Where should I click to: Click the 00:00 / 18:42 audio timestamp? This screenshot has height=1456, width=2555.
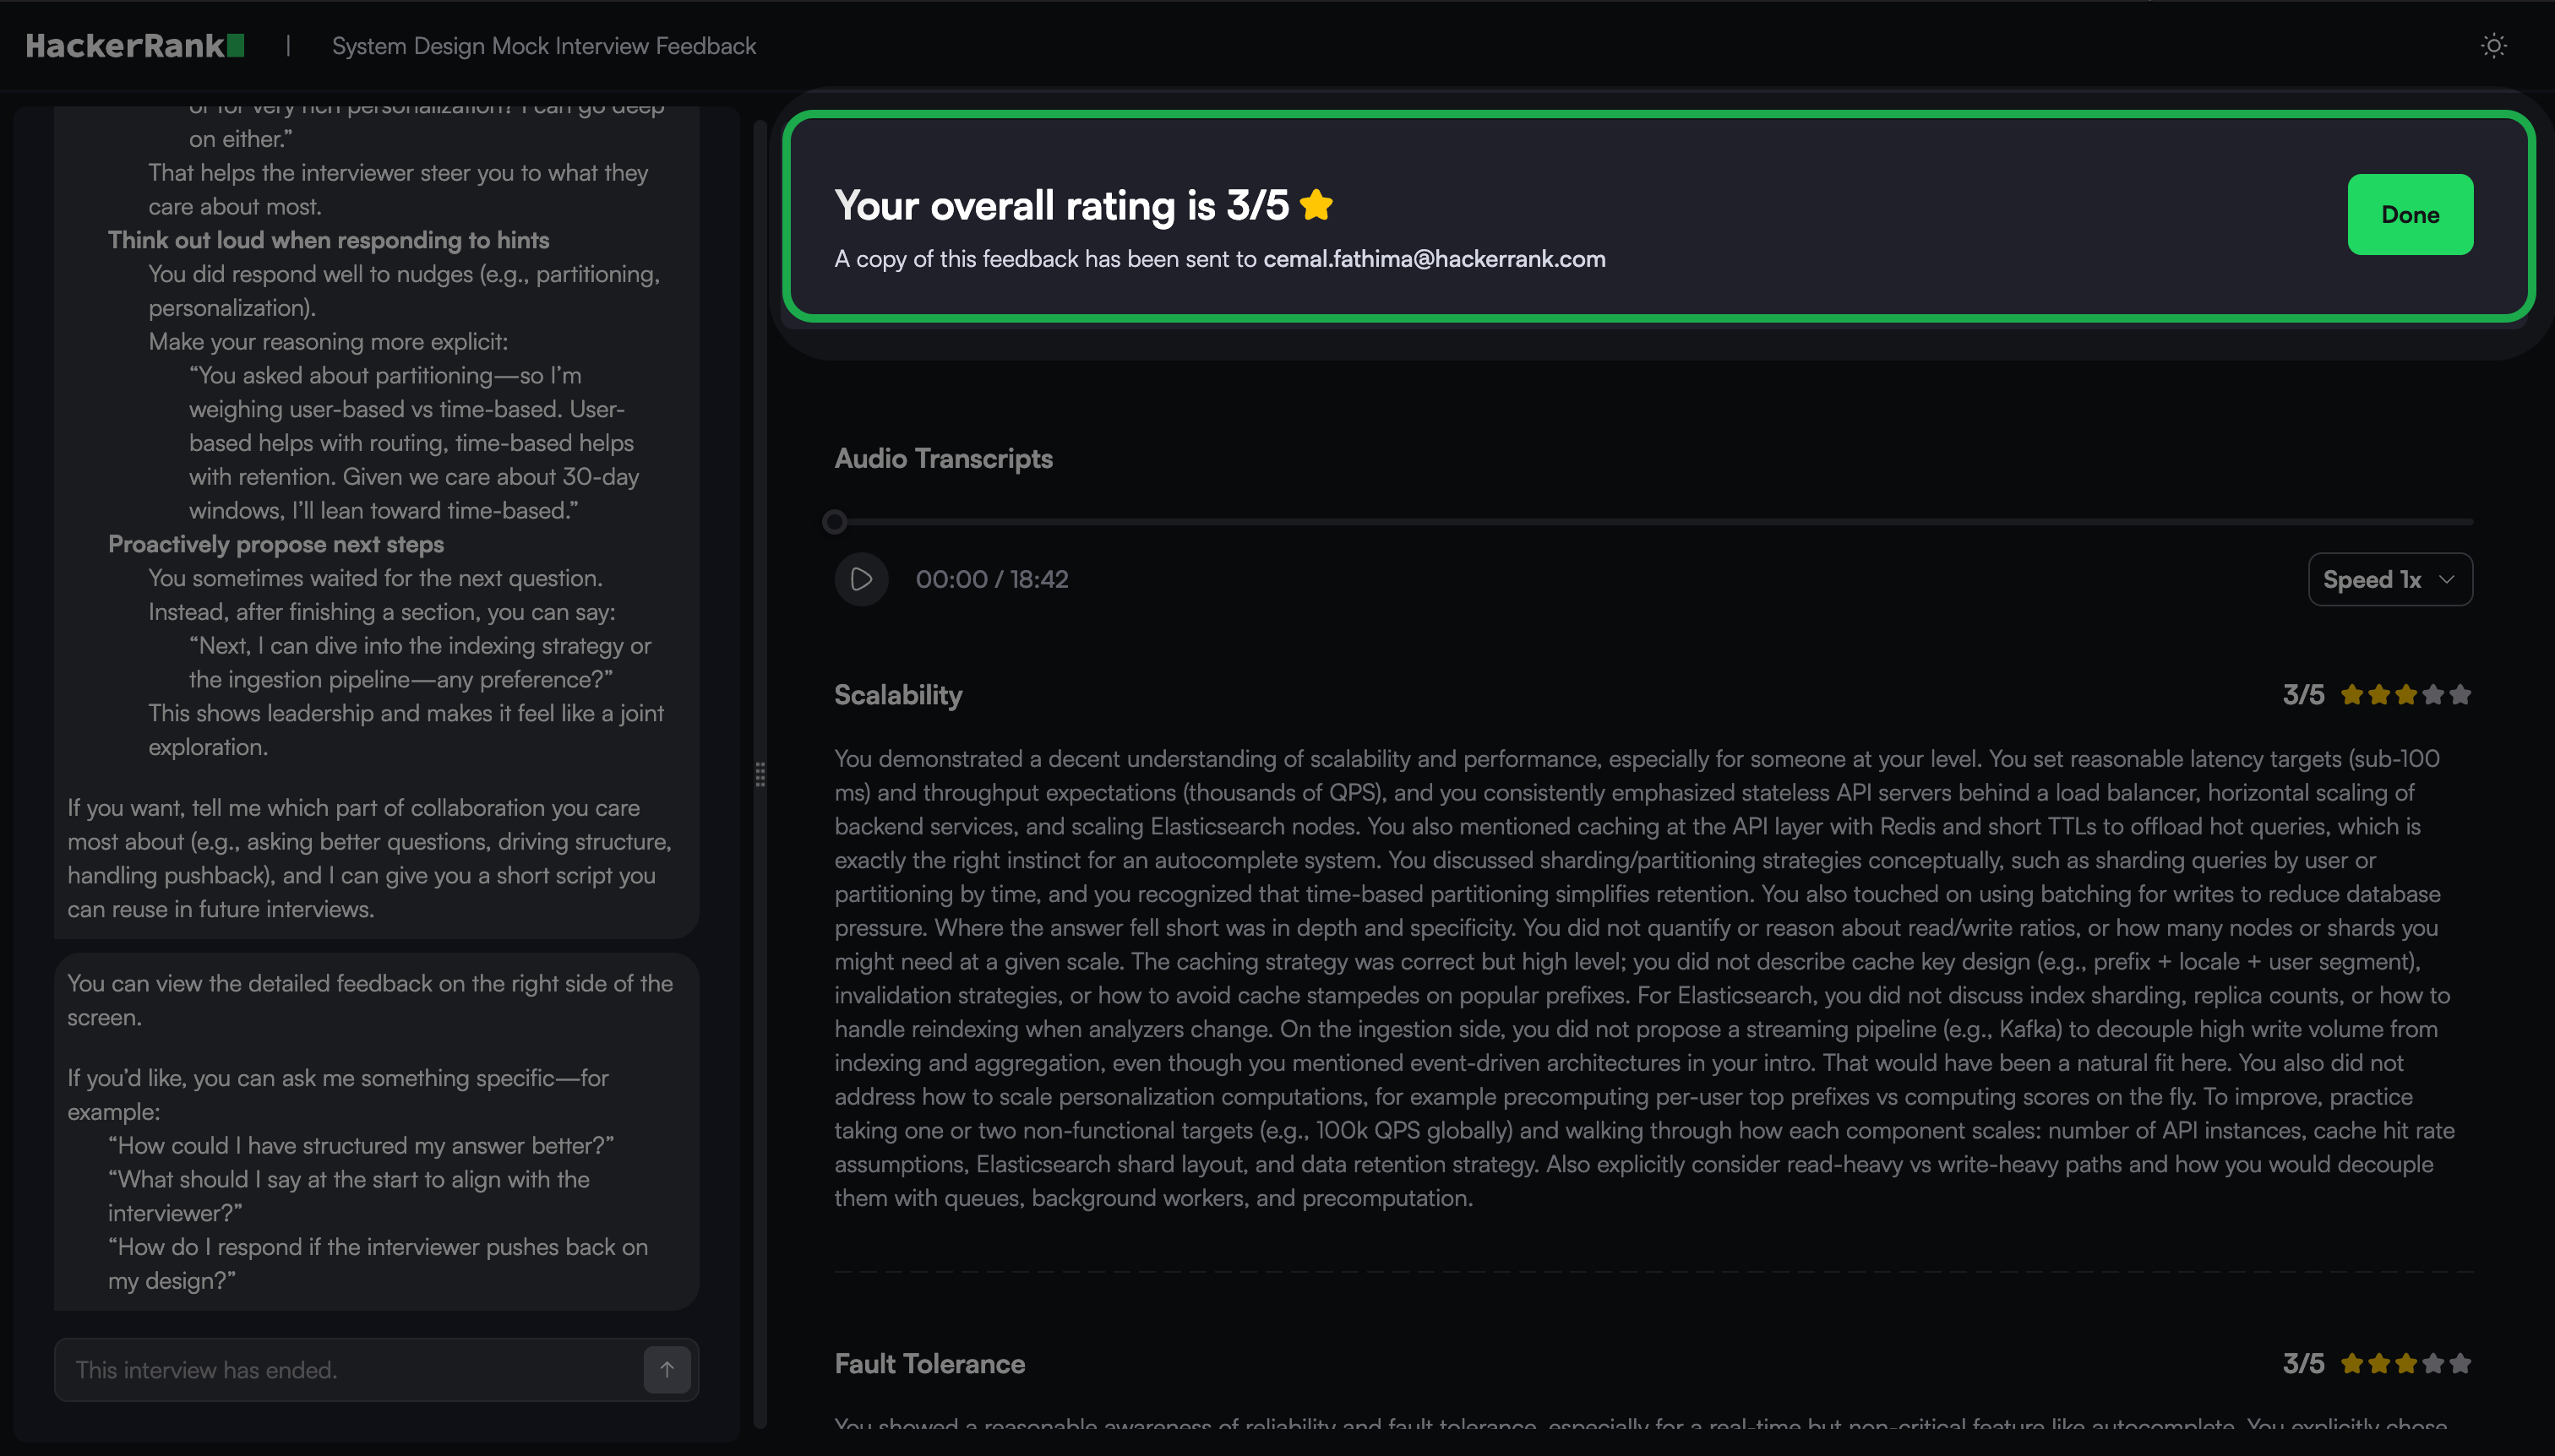tap(991, 579)
